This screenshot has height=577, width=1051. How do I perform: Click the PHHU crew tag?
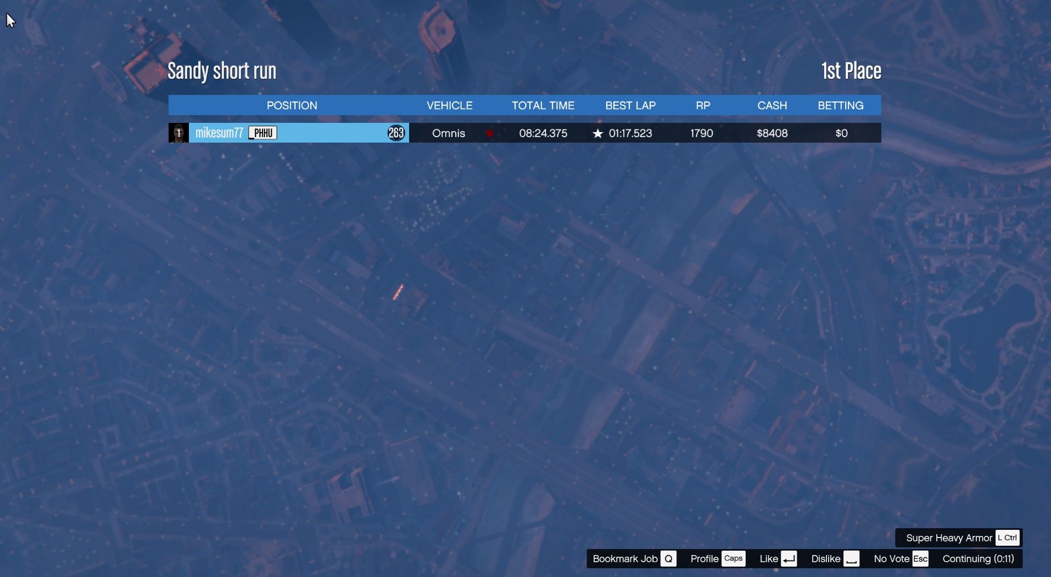click(263, 133)
